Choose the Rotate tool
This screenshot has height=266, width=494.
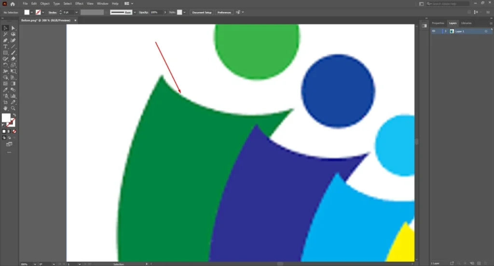tap(5, 65)
